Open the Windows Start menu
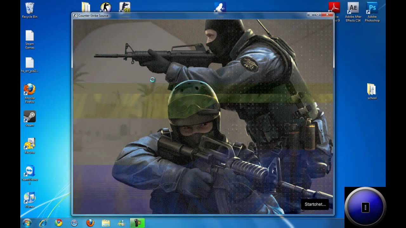Viewport: 406px width, 228px height. point(27,223)
